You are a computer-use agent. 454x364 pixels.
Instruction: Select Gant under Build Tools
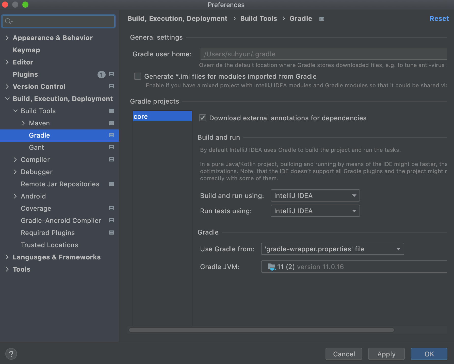point(37,147)
